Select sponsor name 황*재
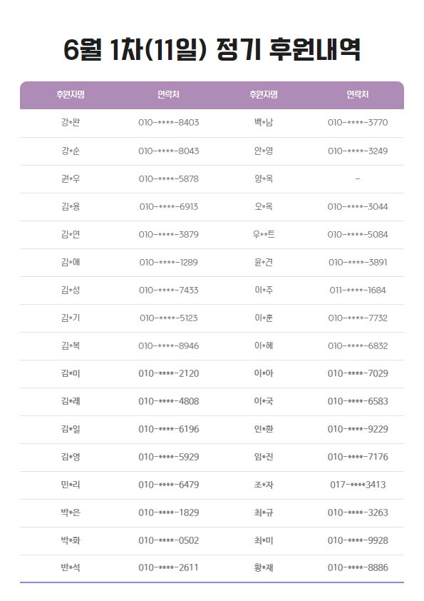 pos(264,567)
